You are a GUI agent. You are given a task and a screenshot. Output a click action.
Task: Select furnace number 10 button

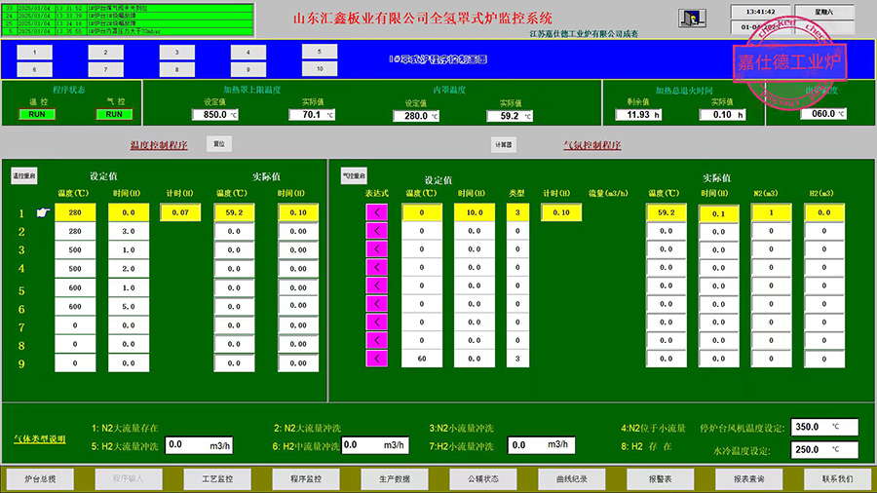pyautogui.click(x=319, y=68)
